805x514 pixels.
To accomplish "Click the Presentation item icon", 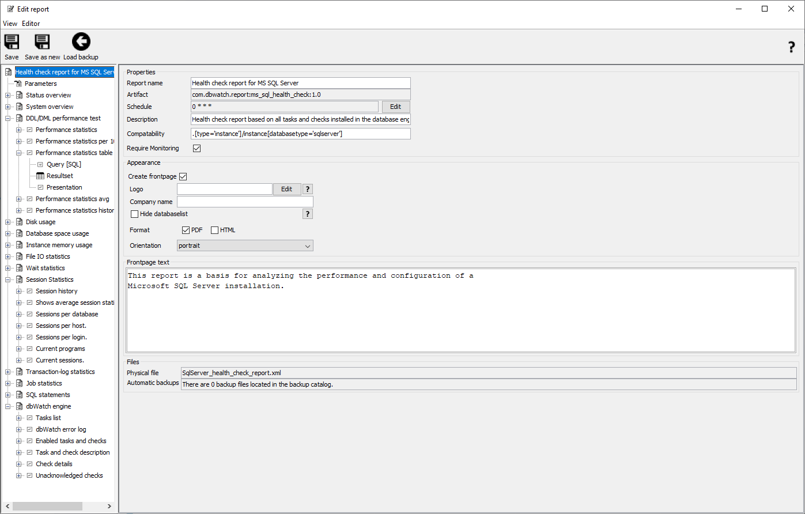I will 40,187.
